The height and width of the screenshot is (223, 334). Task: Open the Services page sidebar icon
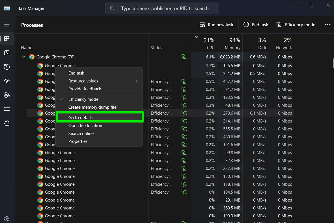[7, 123]
